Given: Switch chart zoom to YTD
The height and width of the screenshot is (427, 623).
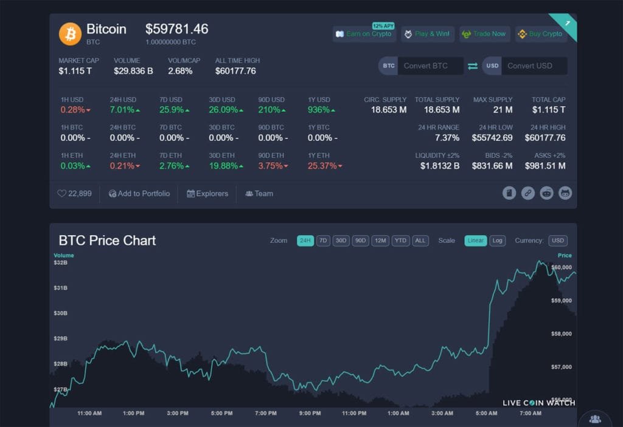Looking at the screenshot, I should 400,241.
